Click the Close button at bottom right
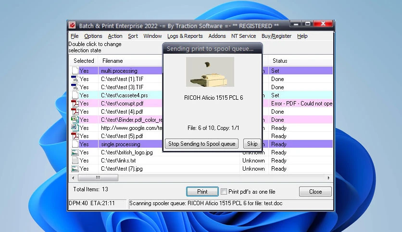 [x=315, y=191]
